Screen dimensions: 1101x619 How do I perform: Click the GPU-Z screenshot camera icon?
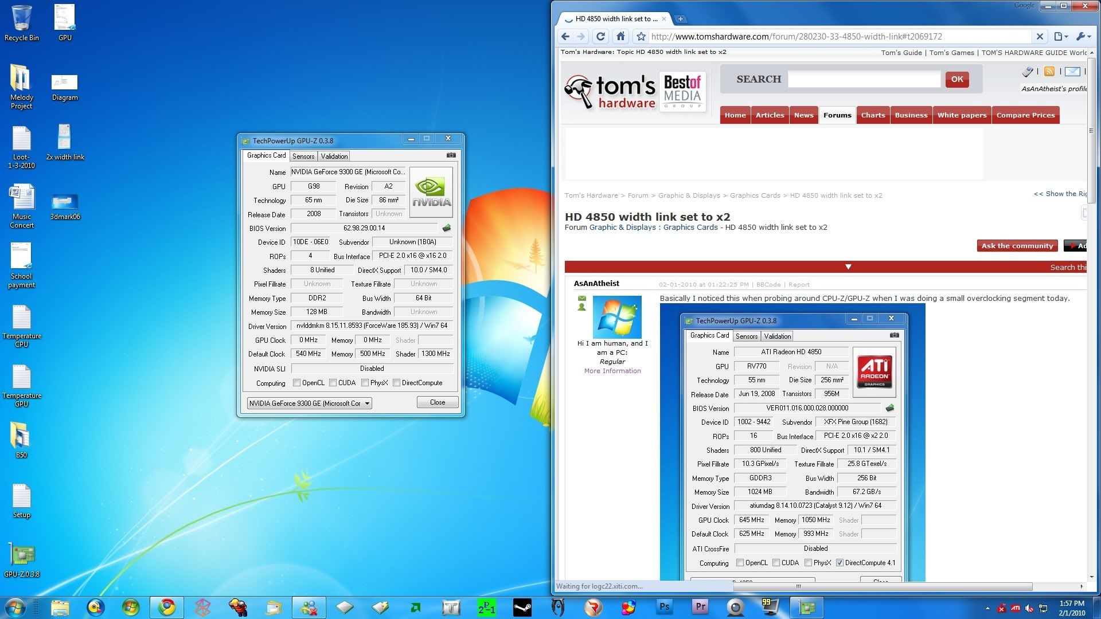point(451,155)
